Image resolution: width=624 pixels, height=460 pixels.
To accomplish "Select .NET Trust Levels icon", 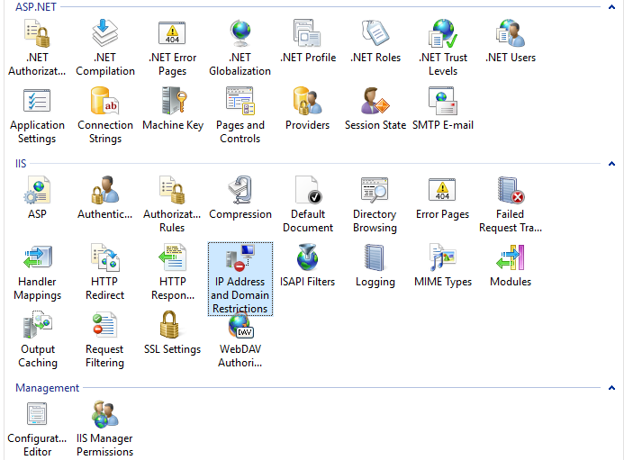I will 443,33.
